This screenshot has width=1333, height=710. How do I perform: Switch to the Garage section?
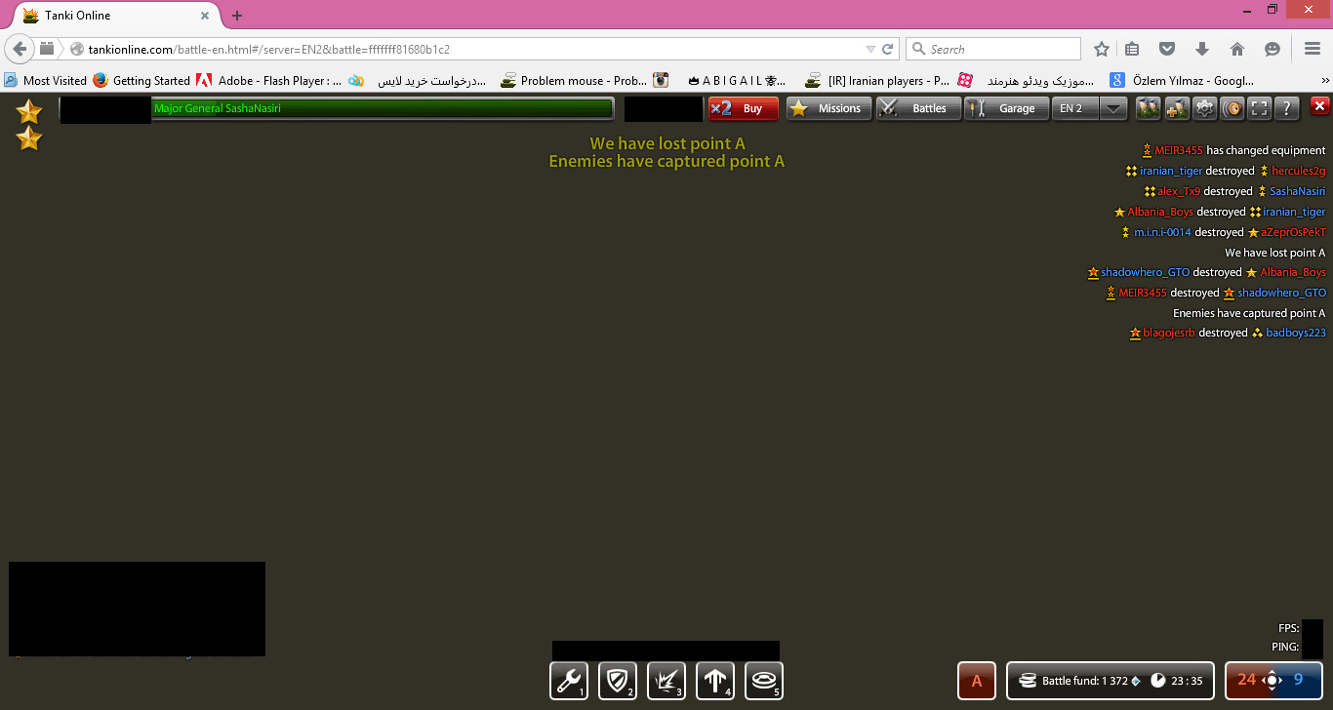1004,108
